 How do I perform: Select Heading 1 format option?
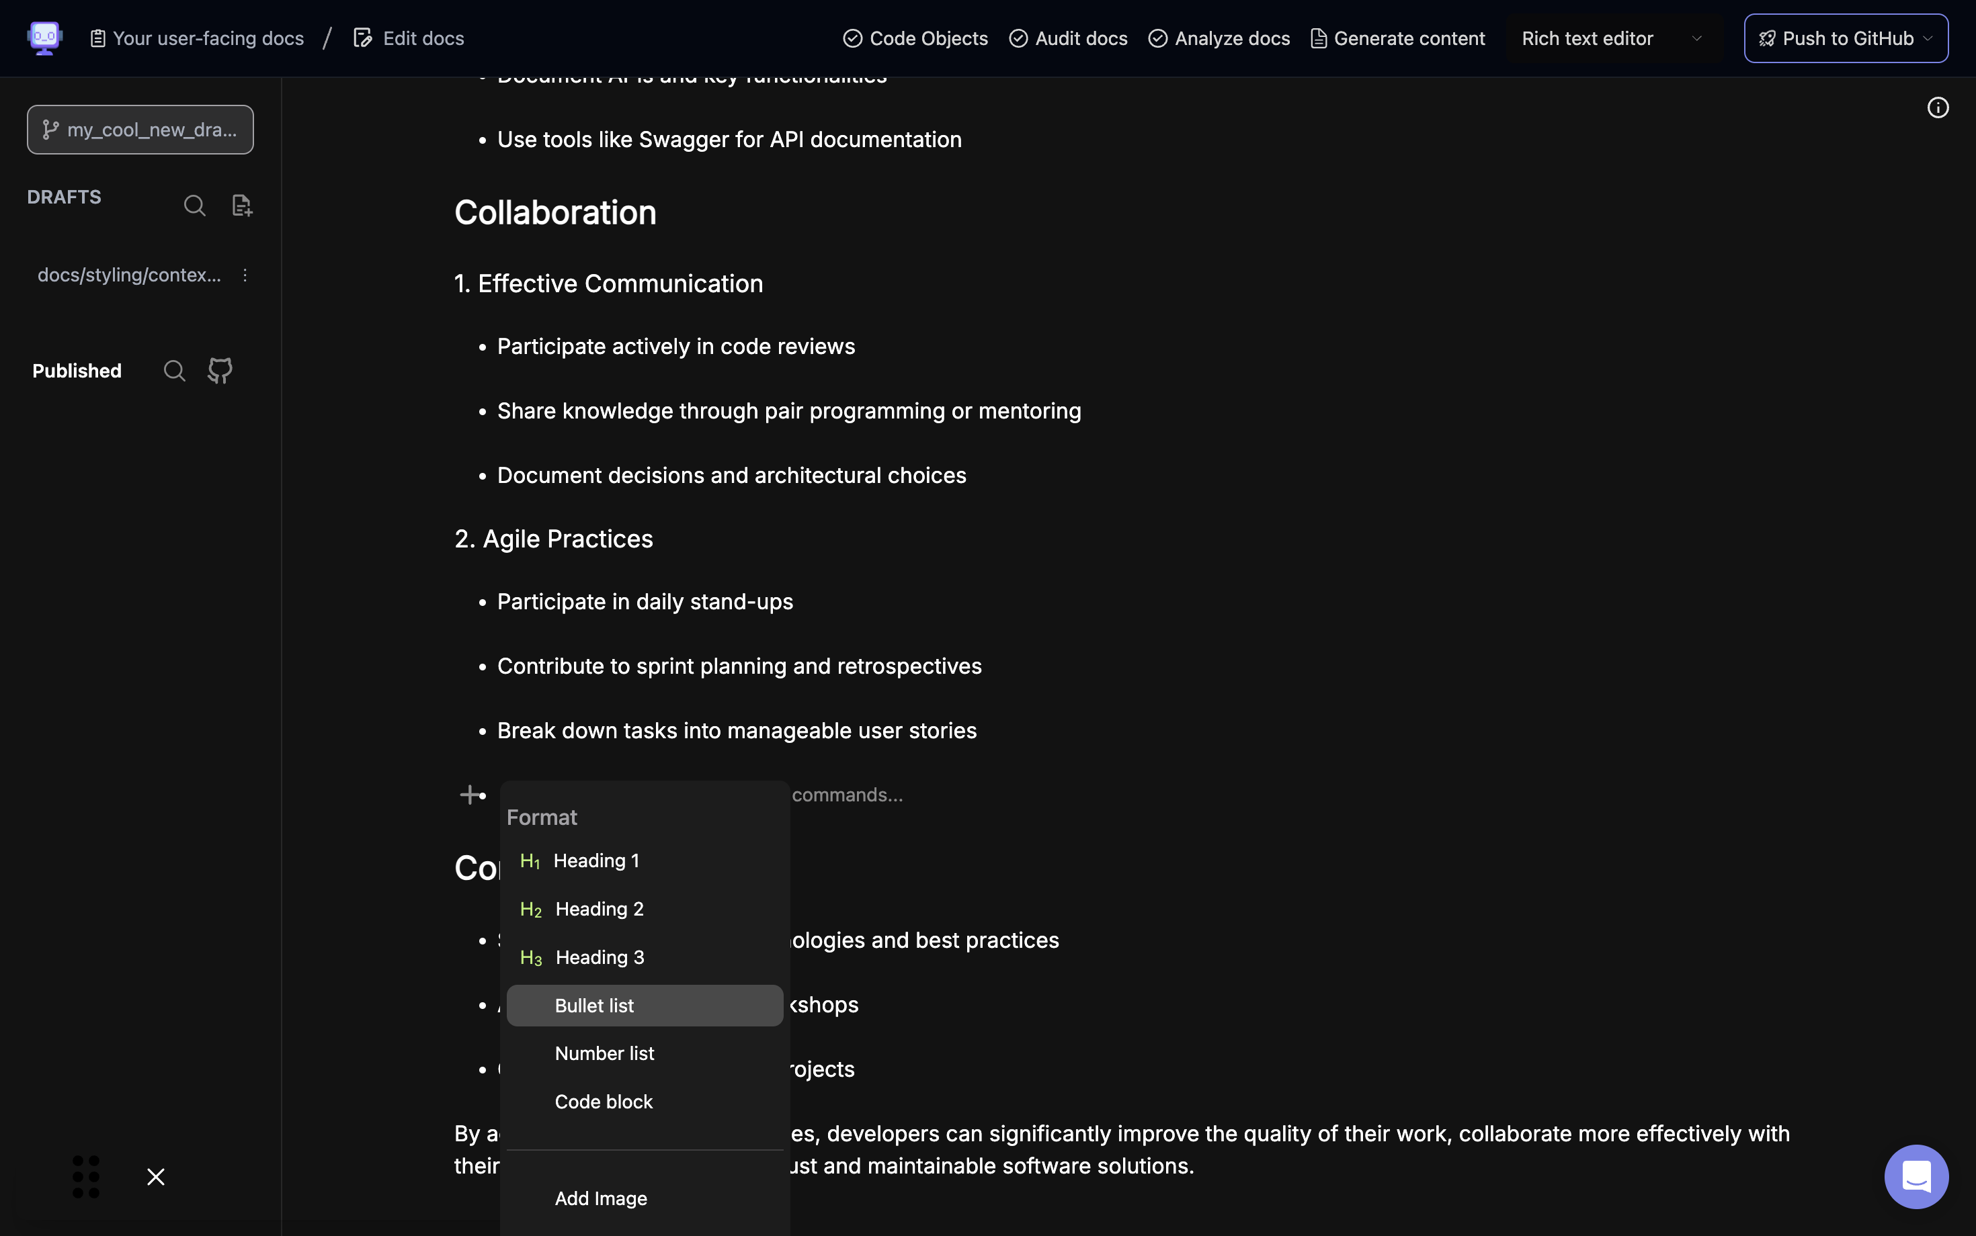coord(595,860)
